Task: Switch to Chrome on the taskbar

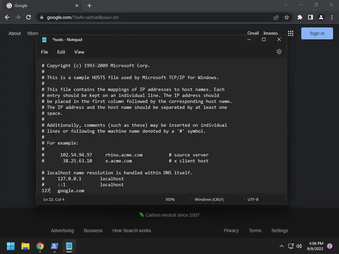Action: tap(40, 246)
